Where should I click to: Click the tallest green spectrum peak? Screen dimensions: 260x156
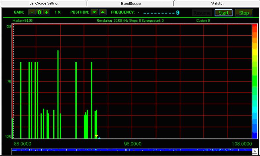coord(58,94)
